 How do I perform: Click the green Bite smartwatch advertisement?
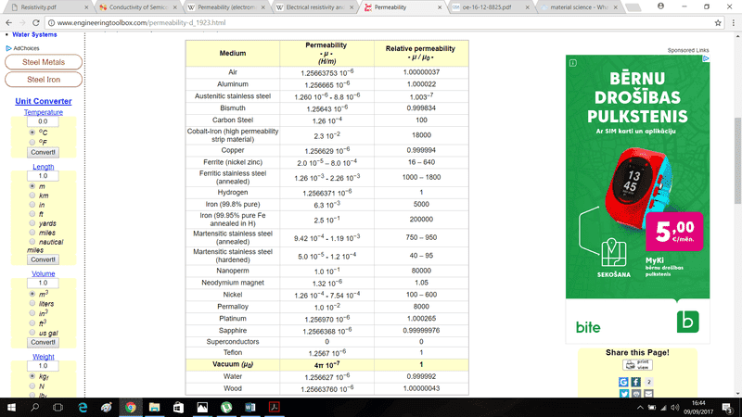tap(637, 199)
